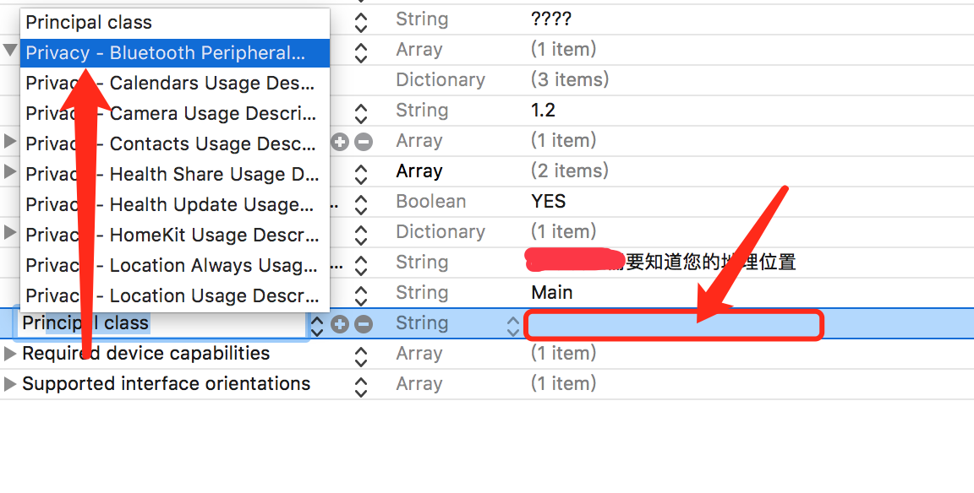This screenshot has height=493, width=974.
Task: Click the (3 items) Dictionary value
Action: coord(570,80)
